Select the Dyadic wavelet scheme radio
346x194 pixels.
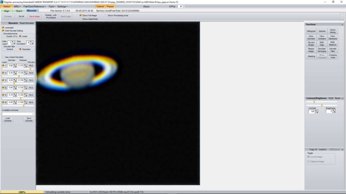[5, 36]
